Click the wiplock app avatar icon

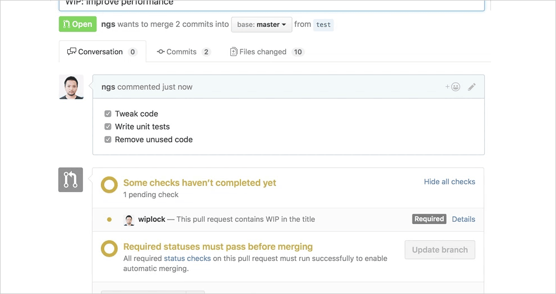tap(129, 220)
